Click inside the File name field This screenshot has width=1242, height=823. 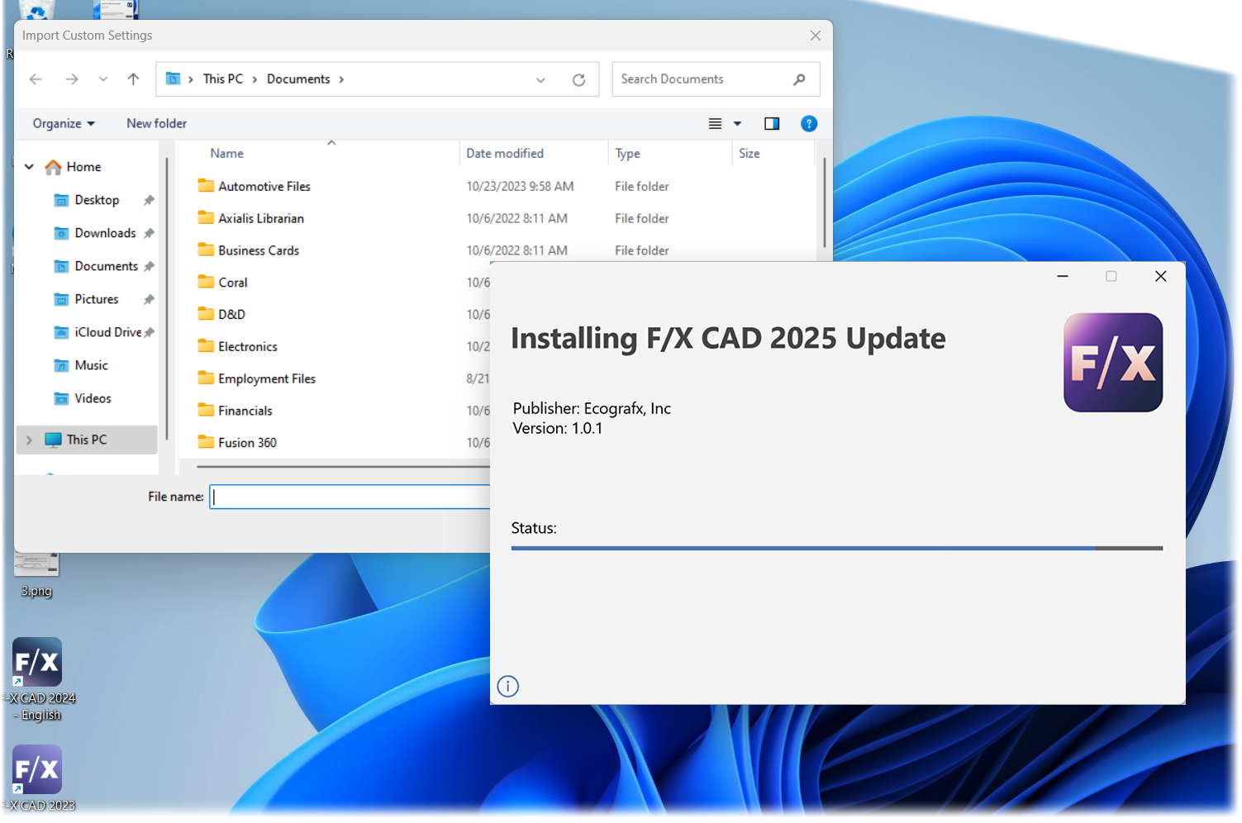point(347,496)
